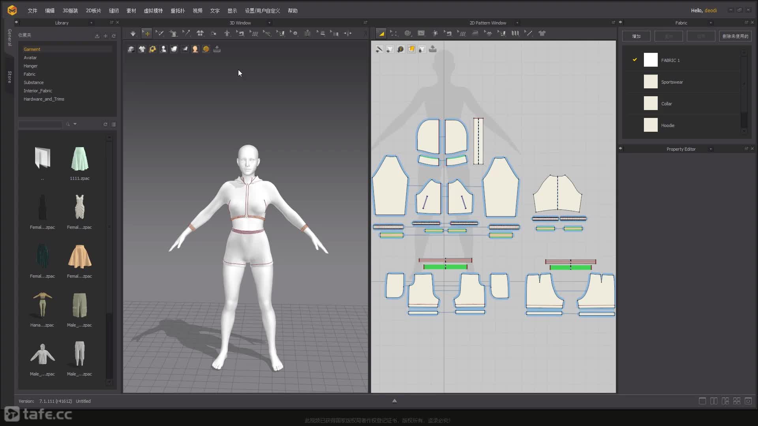This screenshot has width=758, height=426.
Task: Toggle the four-pane layout icon in status bar
Action: 737,401
